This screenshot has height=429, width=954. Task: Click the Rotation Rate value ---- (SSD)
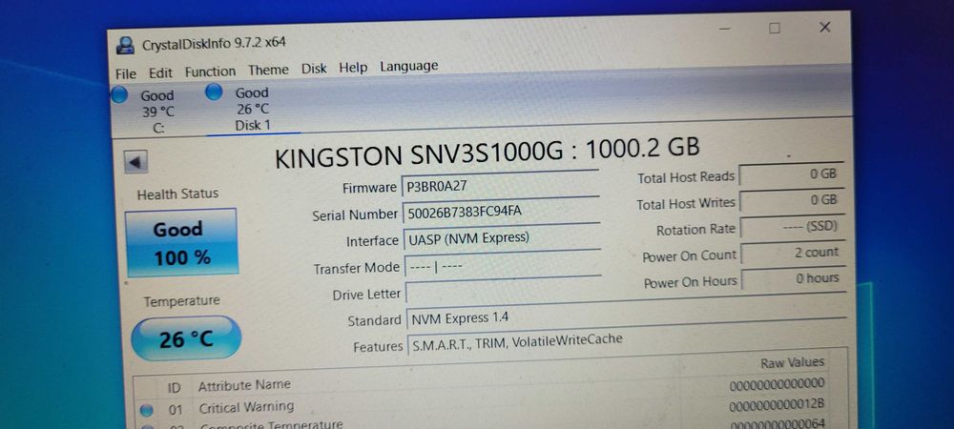[793, 227]
